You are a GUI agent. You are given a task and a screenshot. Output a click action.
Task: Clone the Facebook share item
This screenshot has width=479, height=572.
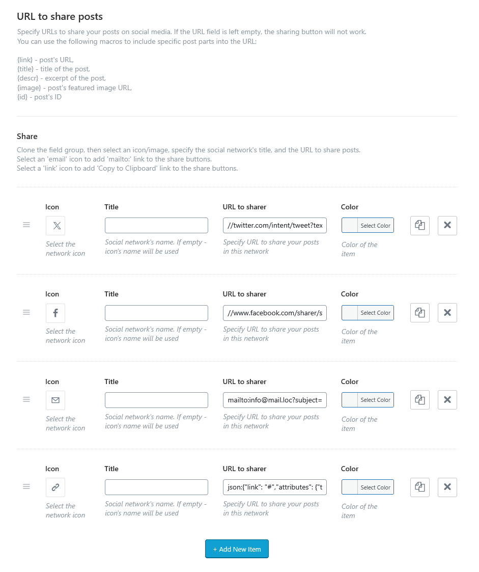coord(420,313)
